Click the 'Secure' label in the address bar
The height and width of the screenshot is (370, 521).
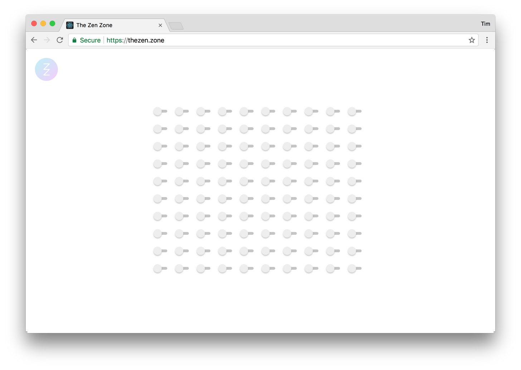(90, 40)
